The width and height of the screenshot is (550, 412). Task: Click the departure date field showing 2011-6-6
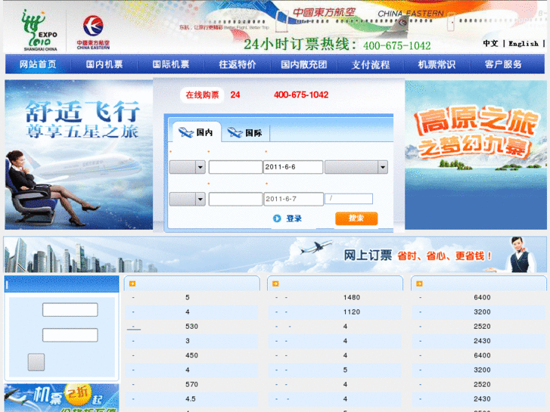pos(294,167)
